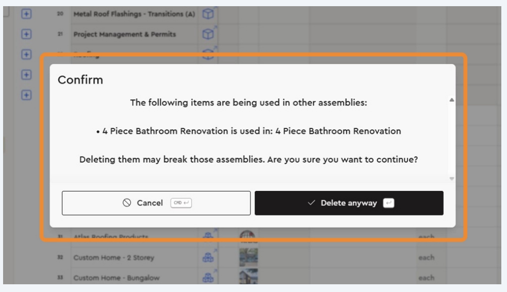Screen dimensions: 507x292
Task: Cancel the delete confirmation
Action: 156,203
